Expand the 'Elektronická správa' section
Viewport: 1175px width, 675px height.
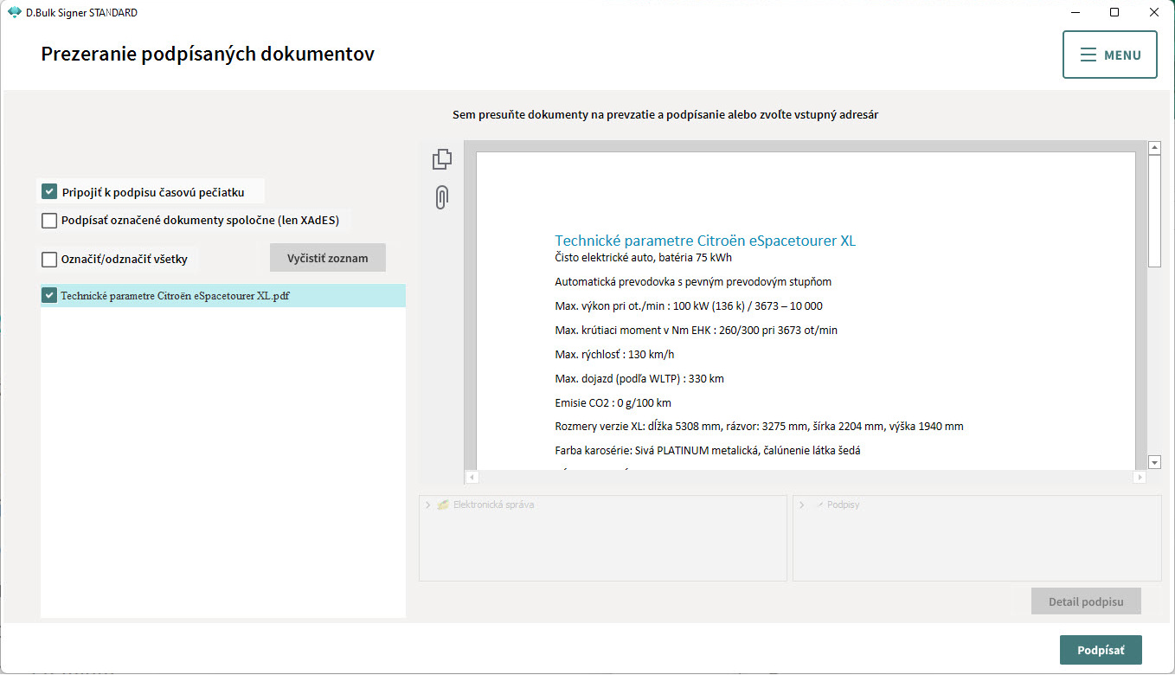click(x=427, y=505)
